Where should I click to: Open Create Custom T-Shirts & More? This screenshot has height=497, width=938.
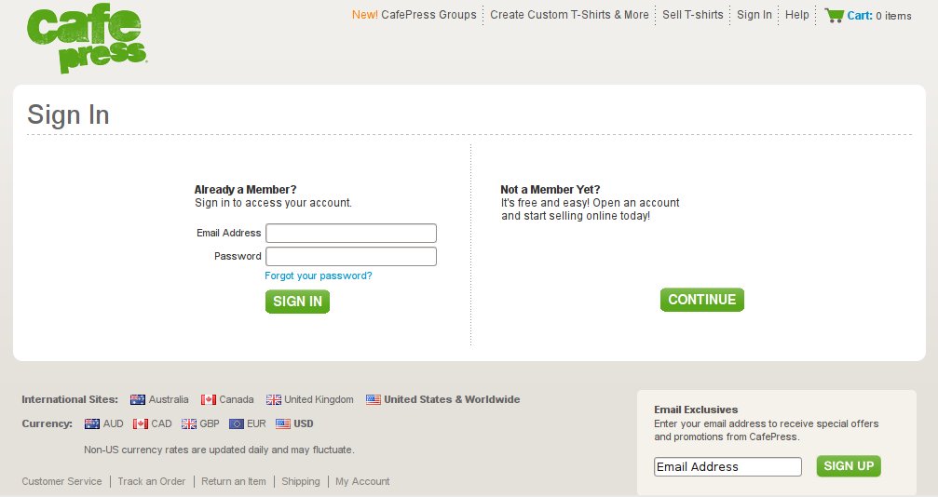click(569, 15)
